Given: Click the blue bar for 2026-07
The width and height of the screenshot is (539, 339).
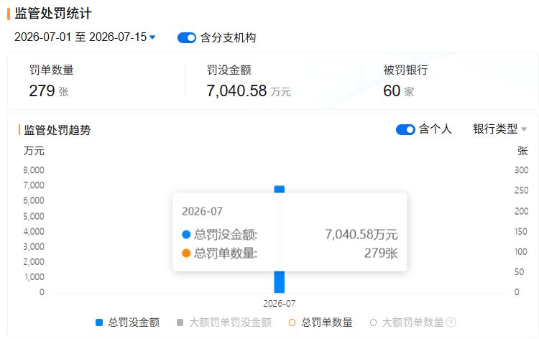Looking at the screenshot, I should click(279, 239).
